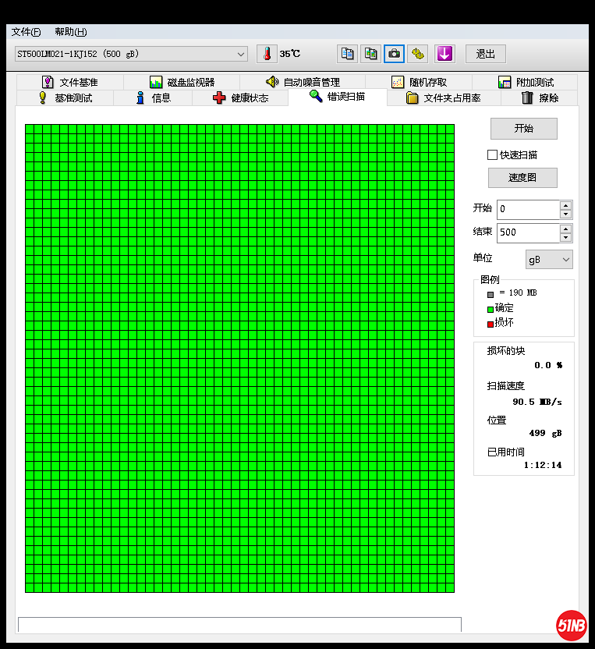Viewport: 595px width, 649px height.
Task: Open the 单位 gB unit dropdown
Action: point(549,260)
